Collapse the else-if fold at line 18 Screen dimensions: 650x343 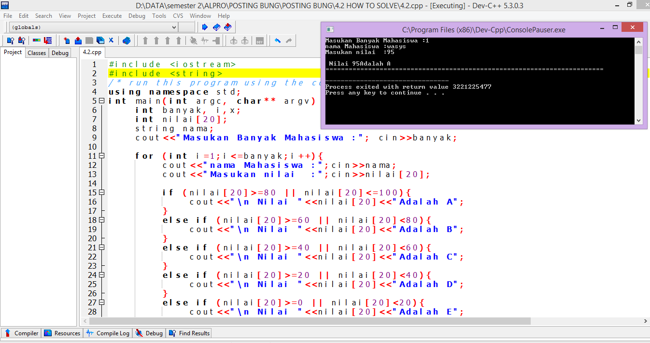[x=101, y=220]
